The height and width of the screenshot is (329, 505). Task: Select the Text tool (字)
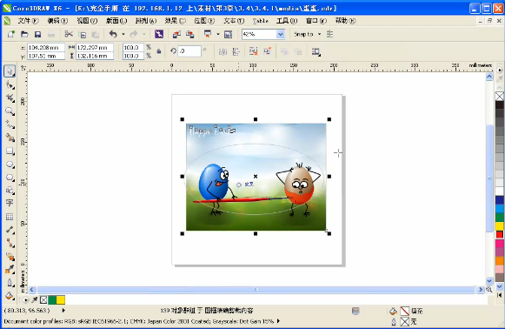pos(10,203)
